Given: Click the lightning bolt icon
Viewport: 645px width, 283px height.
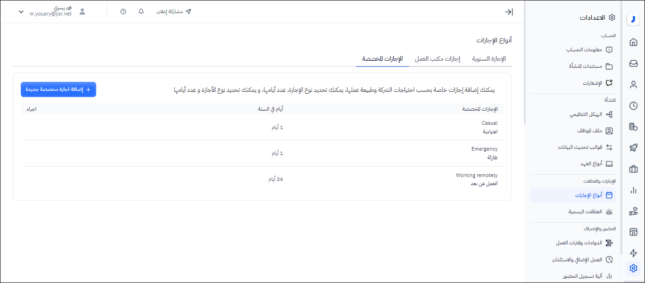Looking at the screenshot, I should tap(633, 253).
